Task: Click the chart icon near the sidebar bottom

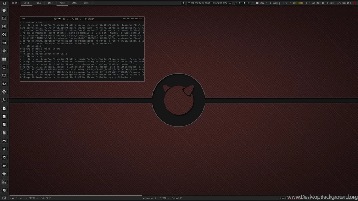Action: point(4,182)
